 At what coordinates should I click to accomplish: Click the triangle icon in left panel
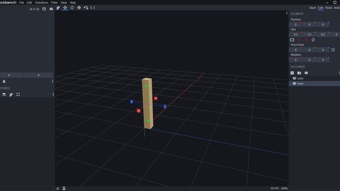4,81
